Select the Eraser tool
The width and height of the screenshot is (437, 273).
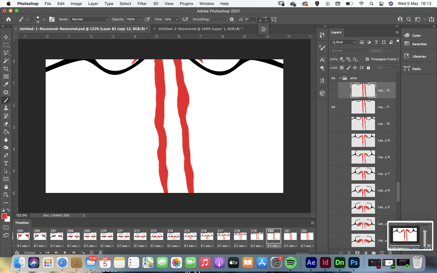pyautogui.click(x=6, y=124)
